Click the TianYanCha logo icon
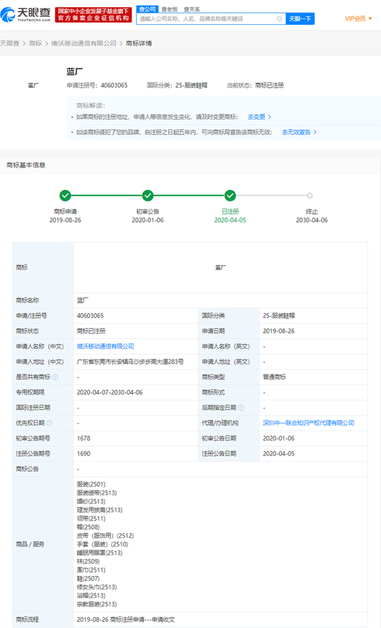 [8, 15]
